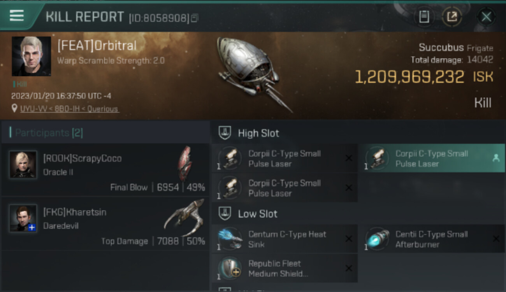Image resolution: width=506 pixels, height=292 pixels.
Task: Open the hamburger menu icon
Action: point(17,16)
